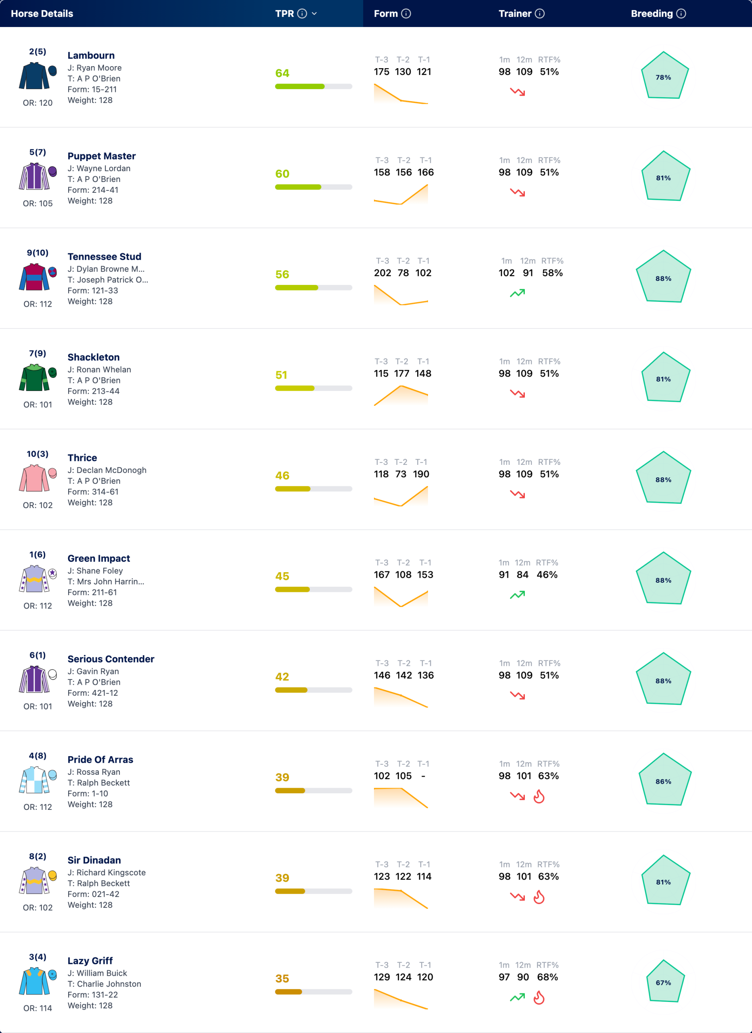The width and height of the screenshot is (752, 1033).
Task: Click the Trainer column info icon
Action: tap(540, 14)
